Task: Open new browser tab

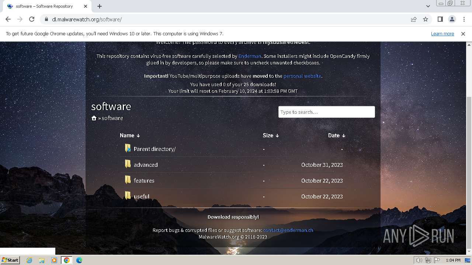Action: pos(100,6)
